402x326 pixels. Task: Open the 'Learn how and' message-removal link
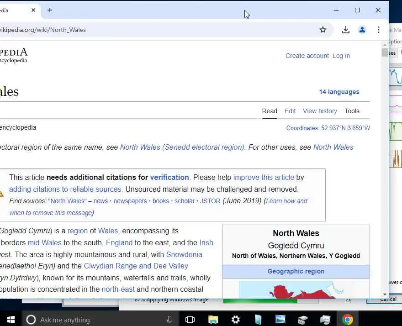[x=286, y=201]
